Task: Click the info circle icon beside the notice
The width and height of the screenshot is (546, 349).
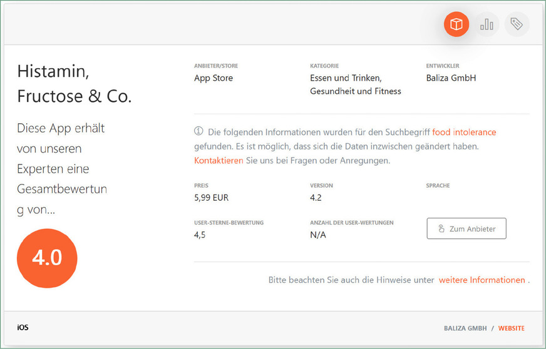Action: click(198, 131)
